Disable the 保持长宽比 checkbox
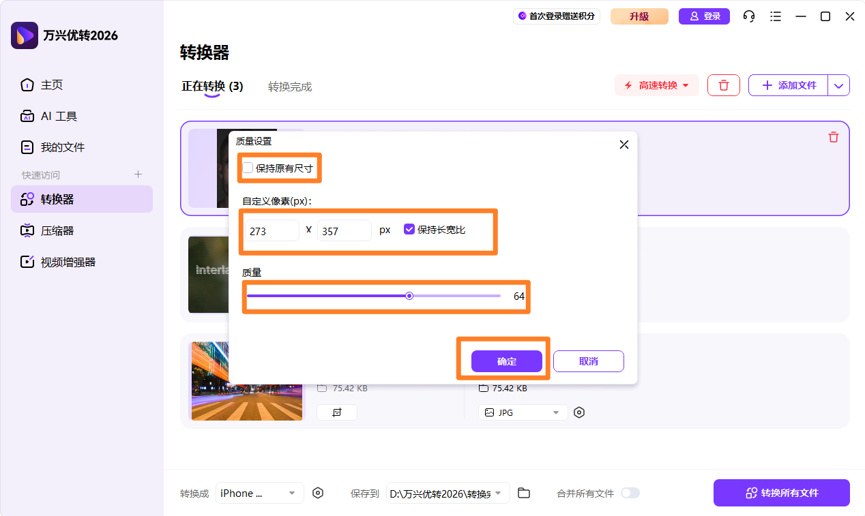 409,230
